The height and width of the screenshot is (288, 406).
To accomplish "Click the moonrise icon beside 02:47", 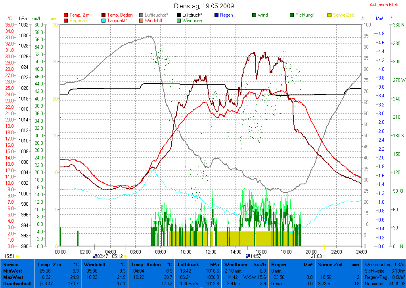I will [94, 256].
